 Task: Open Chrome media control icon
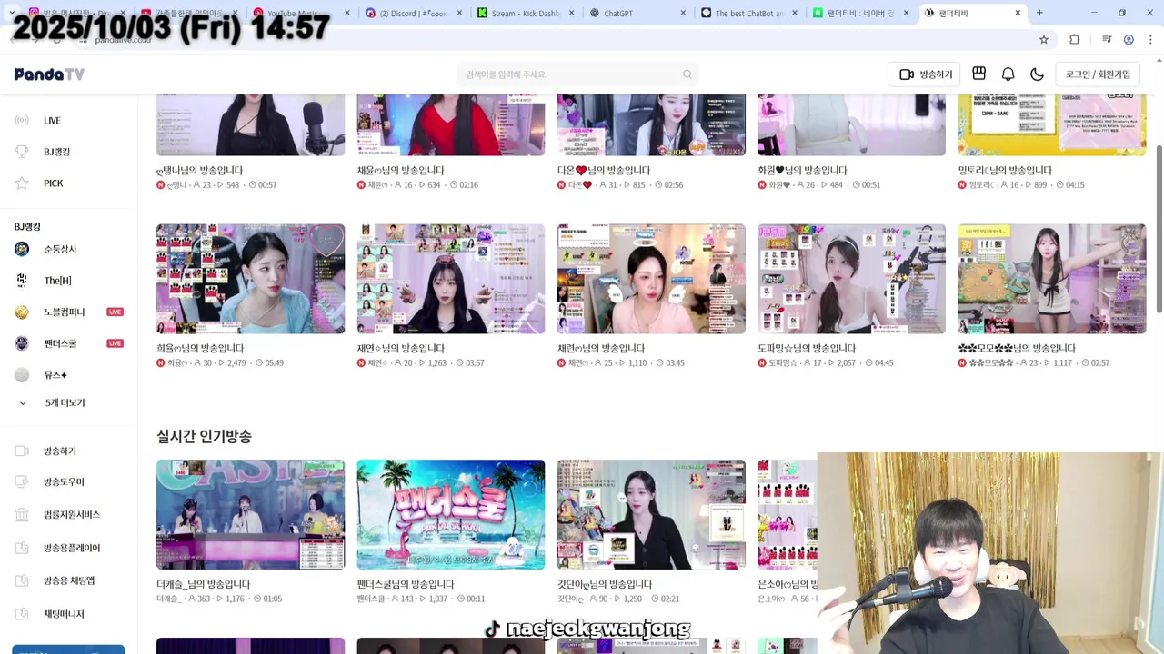point(1107,40)
